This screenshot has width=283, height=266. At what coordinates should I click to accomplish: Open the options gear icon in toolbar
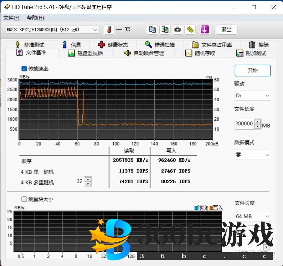pos(190,30)
